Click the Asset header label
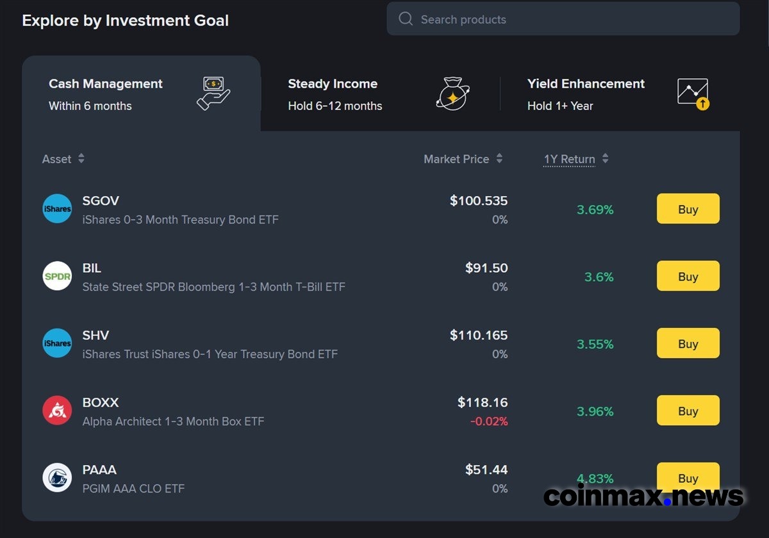The image size is (769, 538). click(x=57, y=159)
